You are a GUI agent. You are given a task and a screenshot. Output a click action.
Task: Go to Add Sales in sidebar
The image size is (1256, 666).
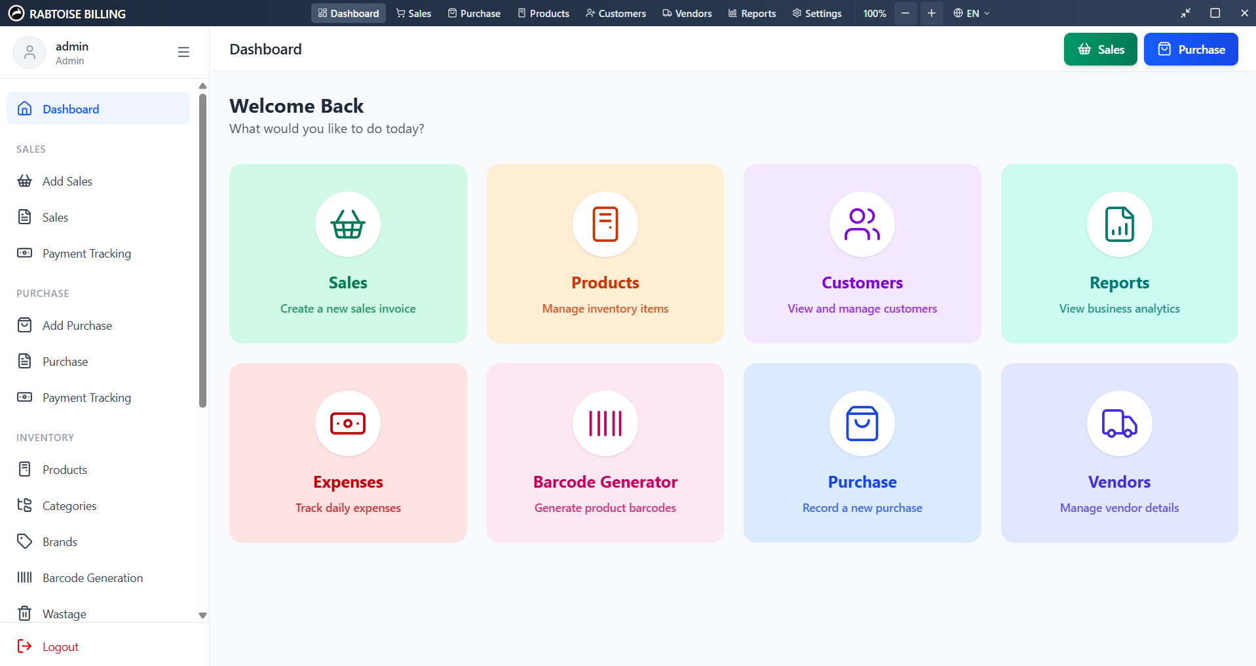tap(98, 181)
